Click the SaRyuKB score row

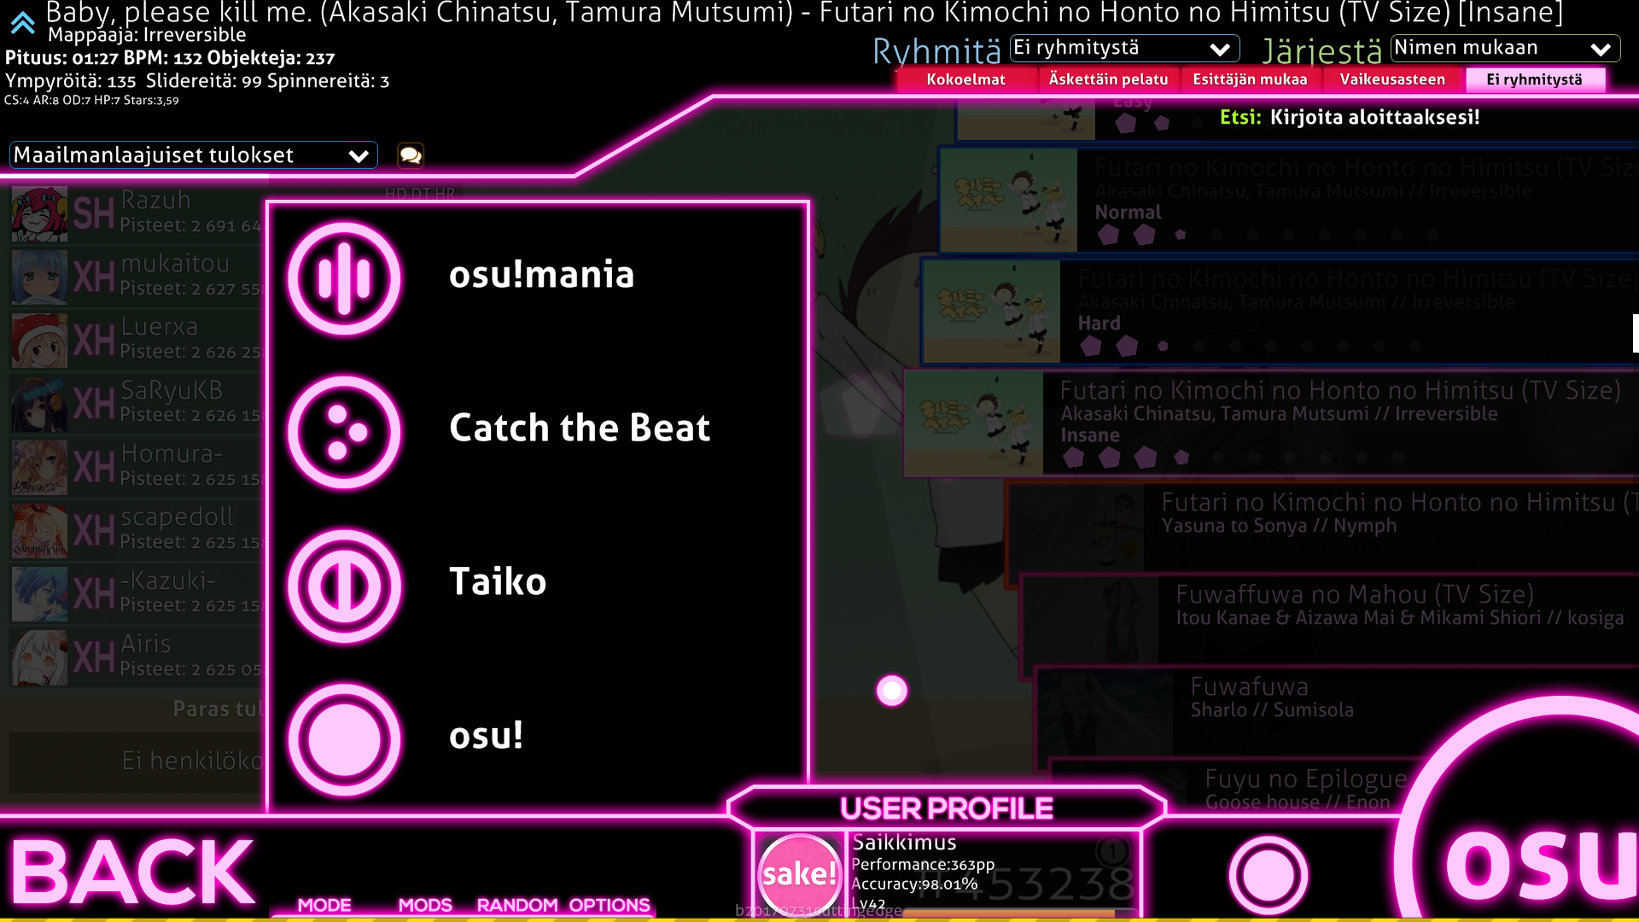137,404
